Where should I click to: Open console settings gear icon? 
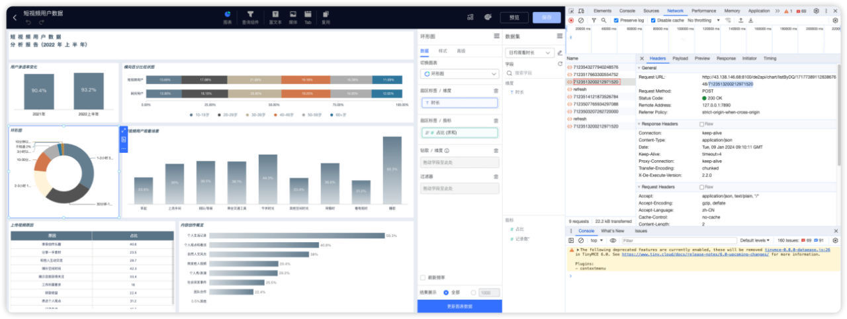pos(835,240)
